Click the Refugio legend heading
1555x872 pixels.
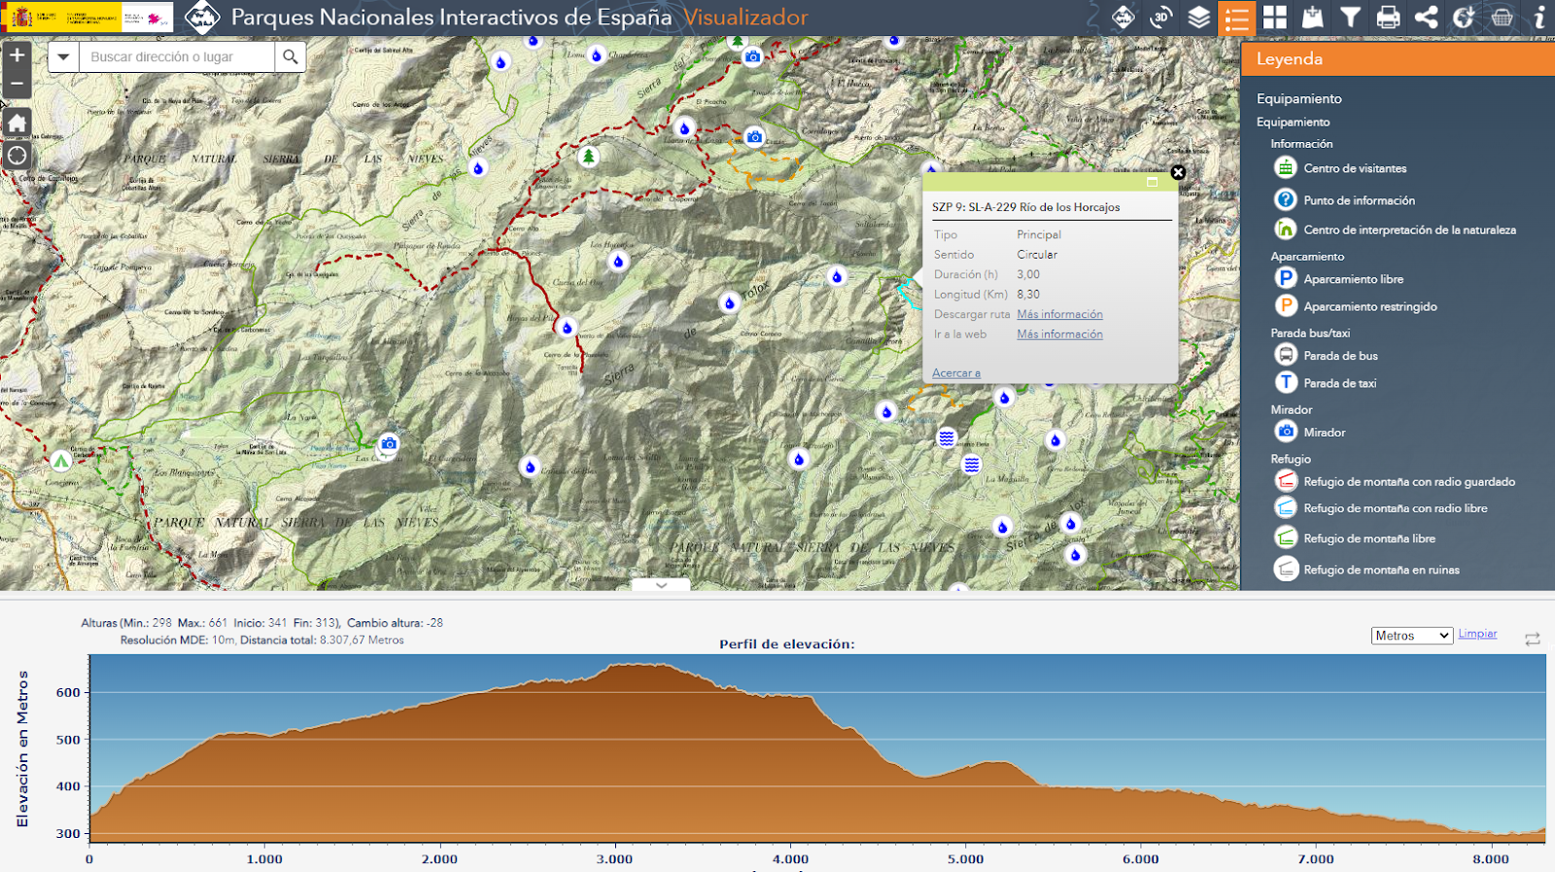[1291, 459]
